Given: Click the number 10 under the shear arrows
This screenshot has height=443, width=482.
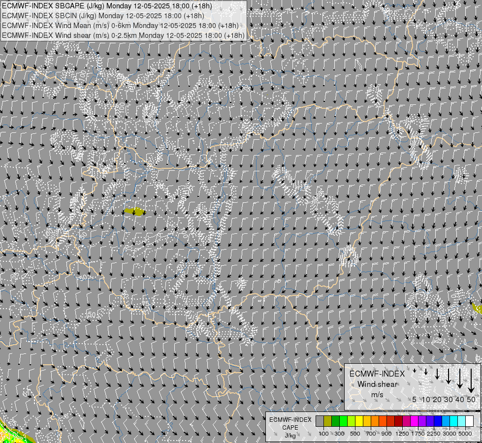Looking at the screenshot, I should coord(426,400).
